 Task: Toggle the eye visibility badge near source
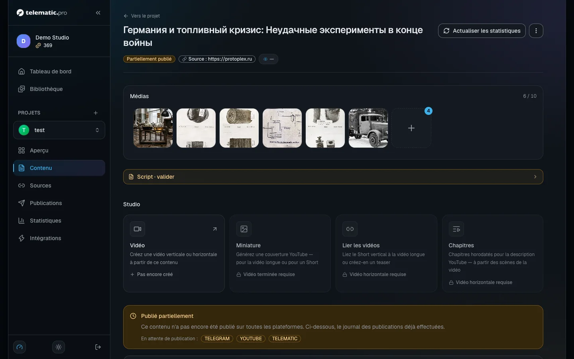(x=268, y=59)
